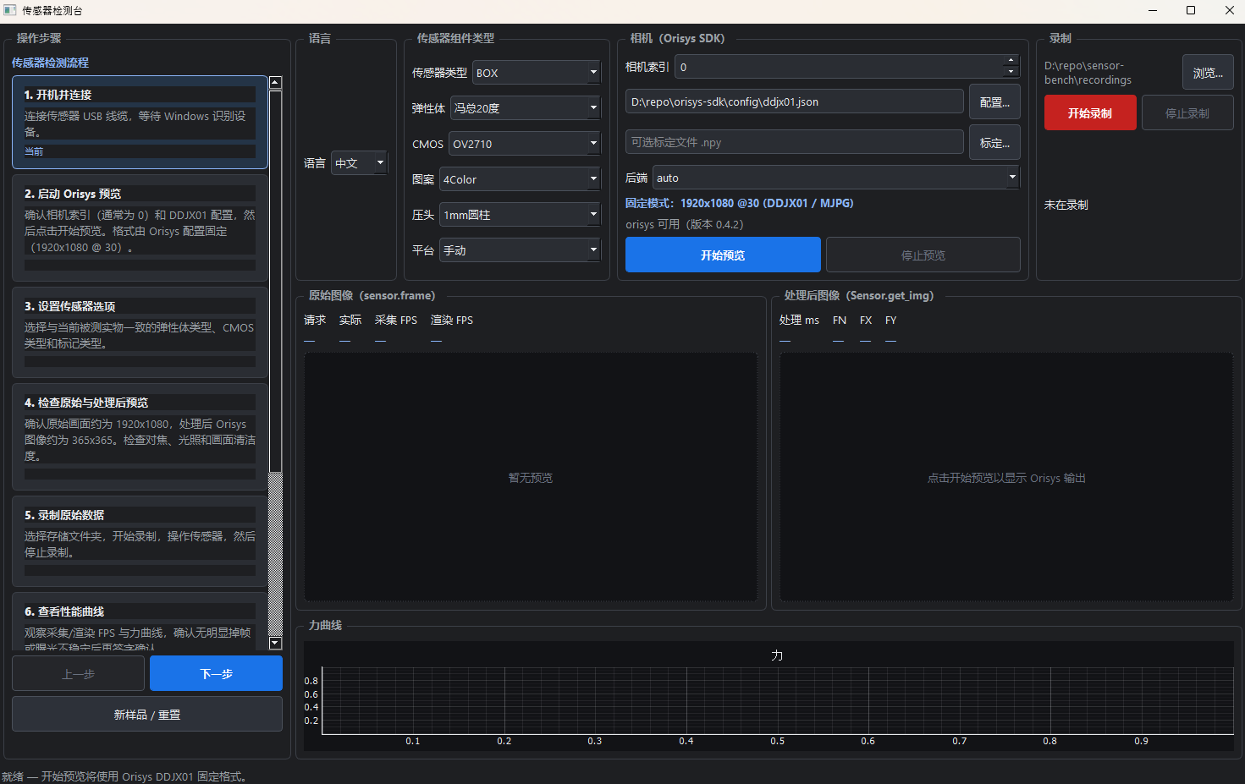
Task: Click the 请求 label in raw image panel
Action: tap(315, 320)
